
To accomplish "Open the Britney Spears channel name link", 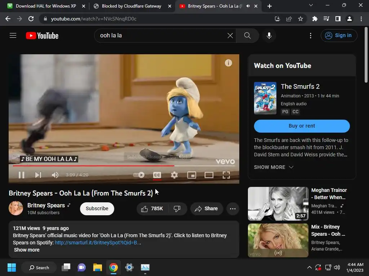I will coord(46,205).
